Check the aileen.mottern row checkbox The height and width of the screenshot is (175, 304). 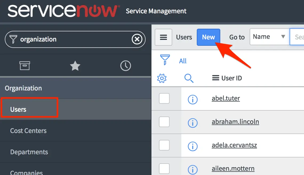164,169
